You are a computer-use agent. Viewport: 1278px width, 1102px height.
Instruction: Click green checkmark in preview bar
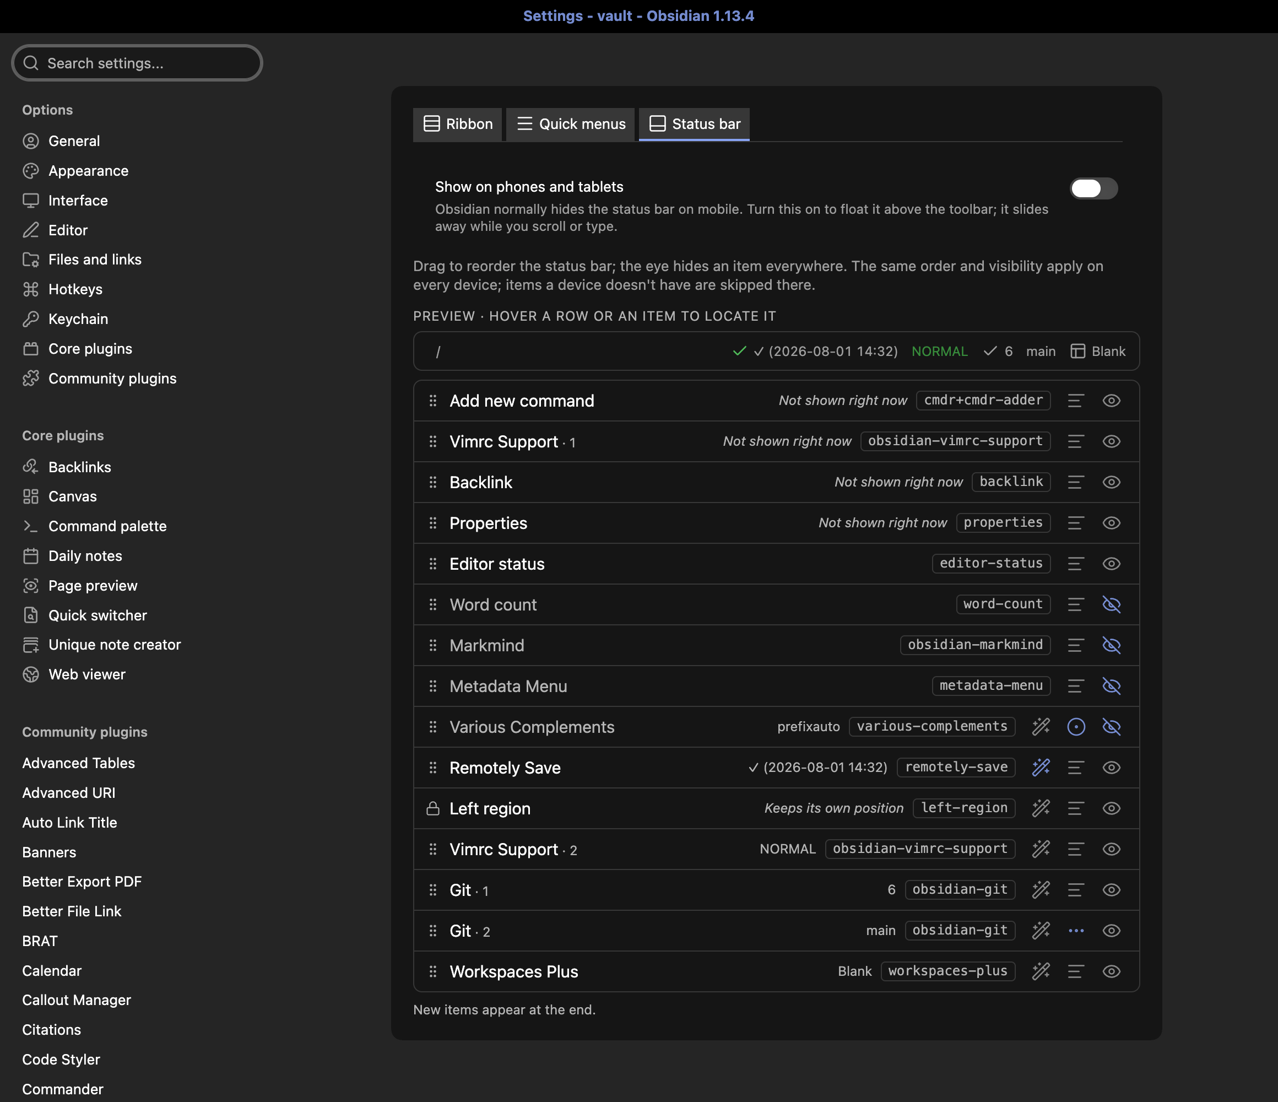coord(740,351)
